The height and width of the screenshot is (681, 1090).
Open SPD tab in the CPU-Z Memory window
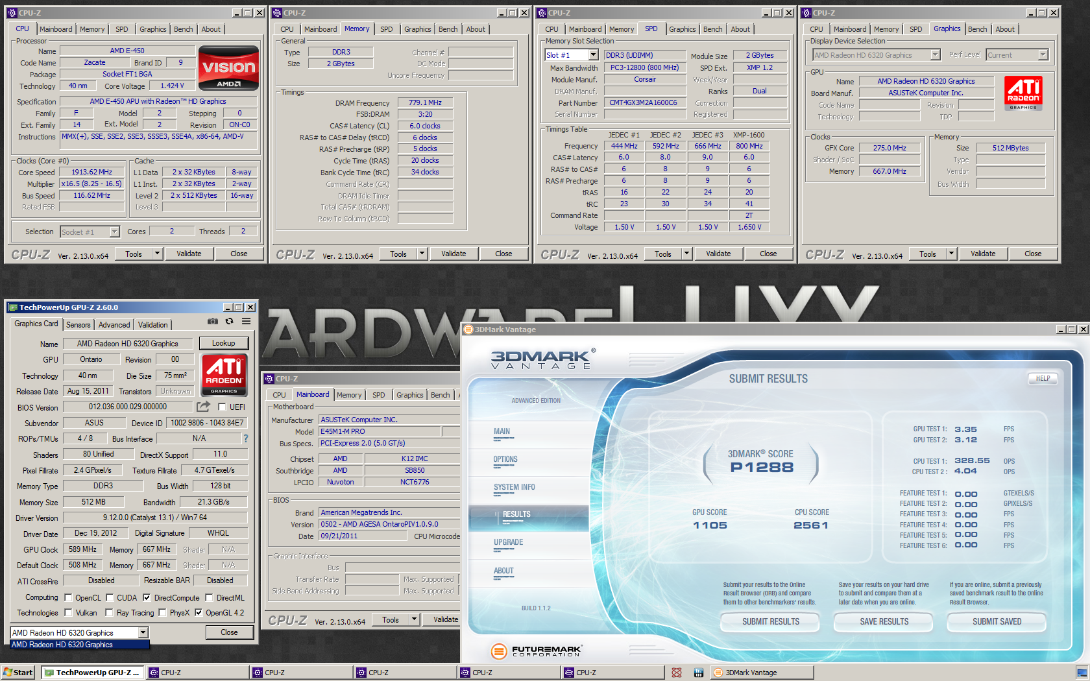point(387,29)
